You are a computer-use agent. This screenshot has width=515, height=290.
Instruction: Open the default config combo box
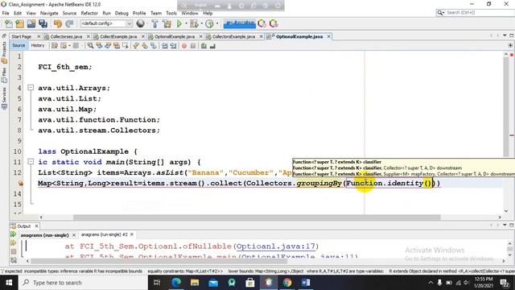coord(106,23)
